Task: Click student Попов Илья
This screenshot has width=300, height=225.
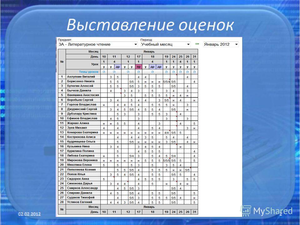Action: (76, 174)
